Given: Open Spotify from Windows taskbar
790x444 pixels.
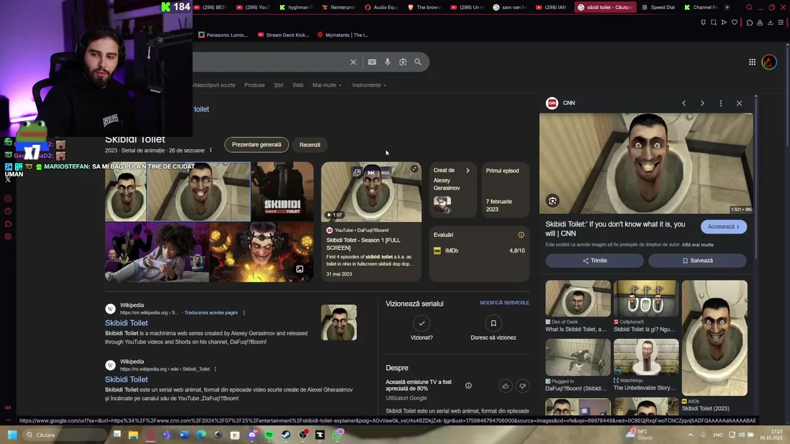Looking at the screenshot, I should click(x=269, y=435).
